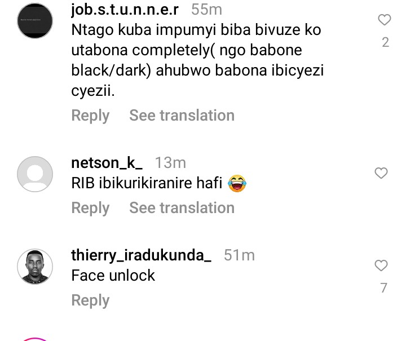Image resolution: width=406 pixels, height=341 pixels.
Task: Select the 51m timestamp beside thierry_iradukunda_
Action: click(239, 255)
